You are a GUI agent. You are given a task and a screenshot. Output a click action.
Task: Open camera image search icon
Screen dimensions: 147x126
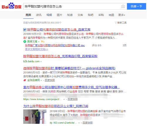123,6
